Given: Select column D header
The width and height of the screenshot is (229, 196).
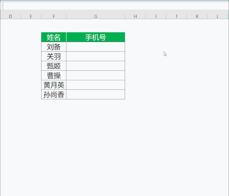Looking at the screenshot, I should [10, 16].
